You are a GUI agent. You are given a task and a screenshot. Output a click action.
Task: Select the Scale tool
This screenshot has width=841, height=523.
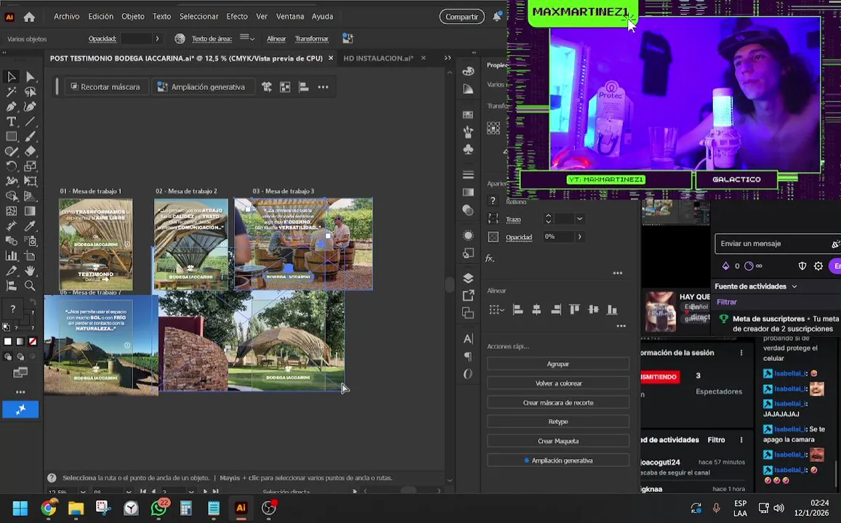30,166
